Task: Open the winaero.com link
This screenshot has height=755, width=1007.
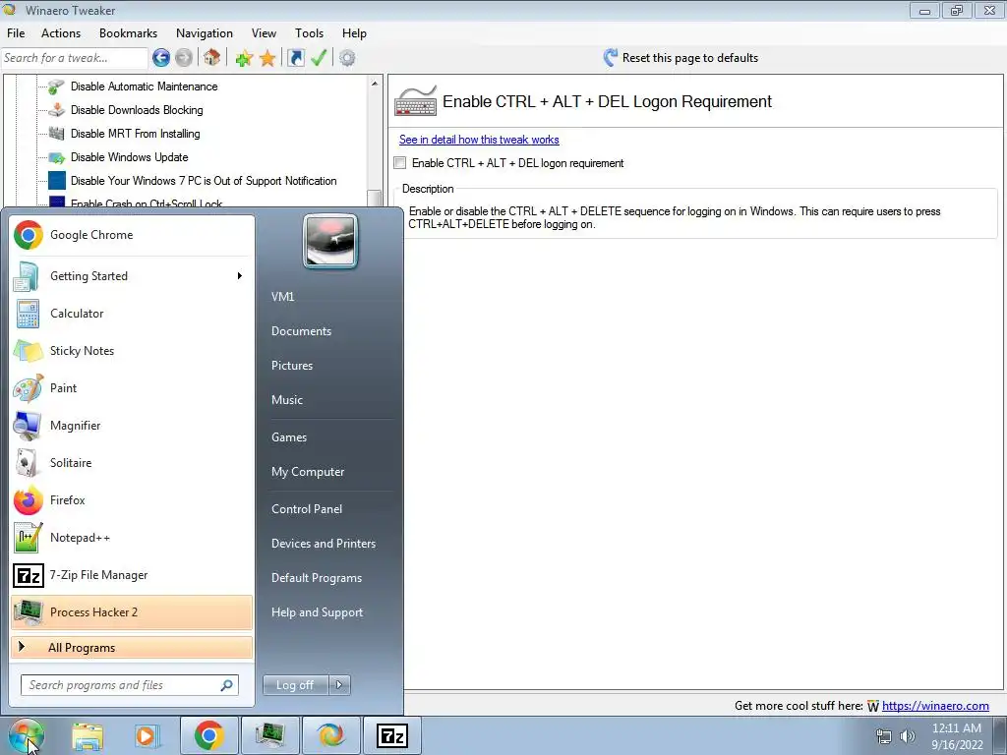Action: [x=935, y=706]
